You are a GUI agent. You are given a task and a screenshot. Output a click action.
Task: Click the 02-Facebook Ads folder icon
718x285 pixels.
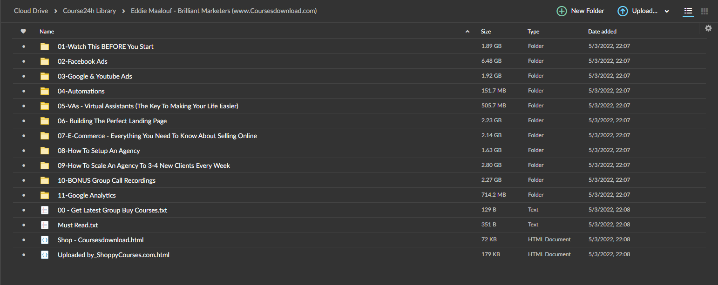click(45, 61)
